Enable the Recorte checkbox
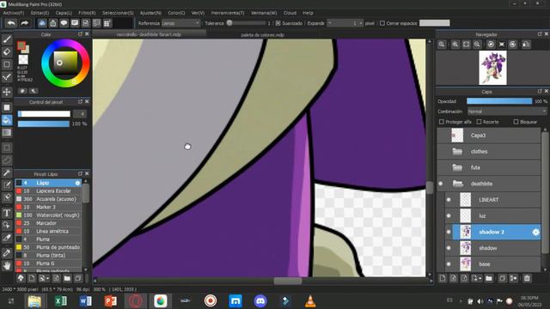 (x=479, y=122)
